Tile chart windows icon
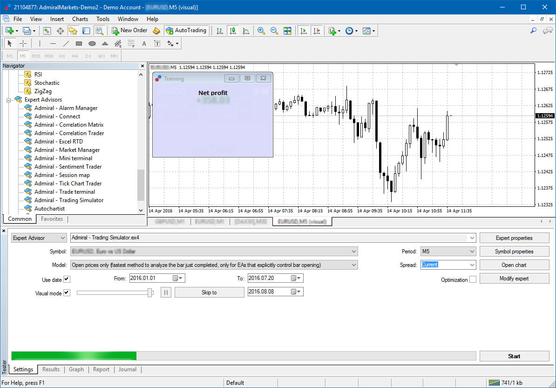The width and height of the screenshot is (556, 388). [287, 31]
